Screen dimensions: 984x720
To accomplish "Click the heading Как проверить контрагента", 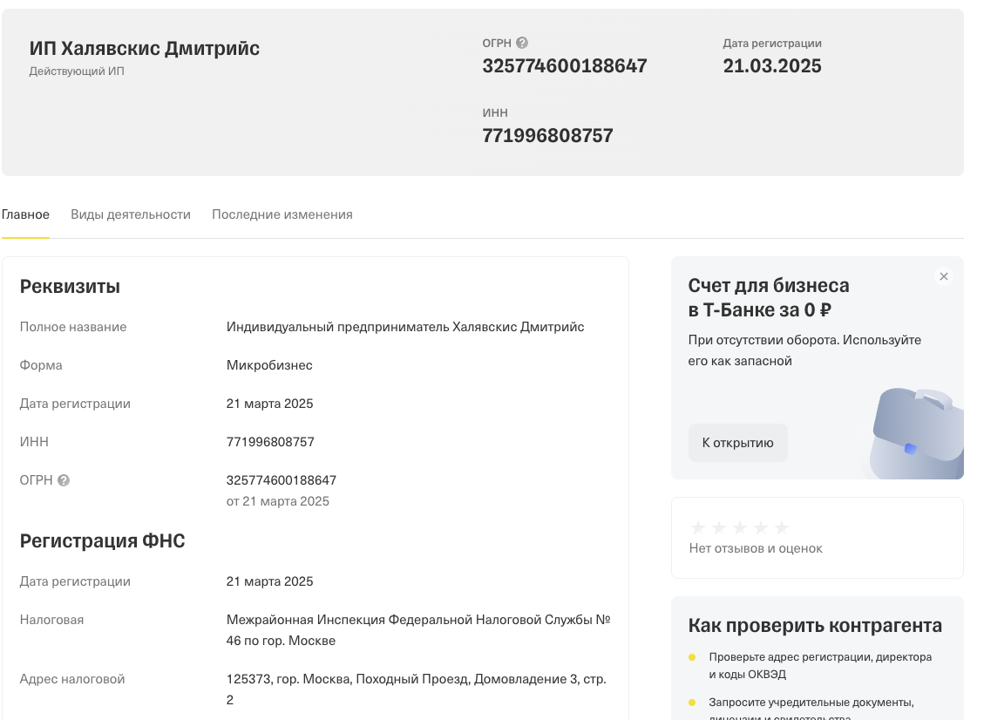I will click(x=815, y=626).
